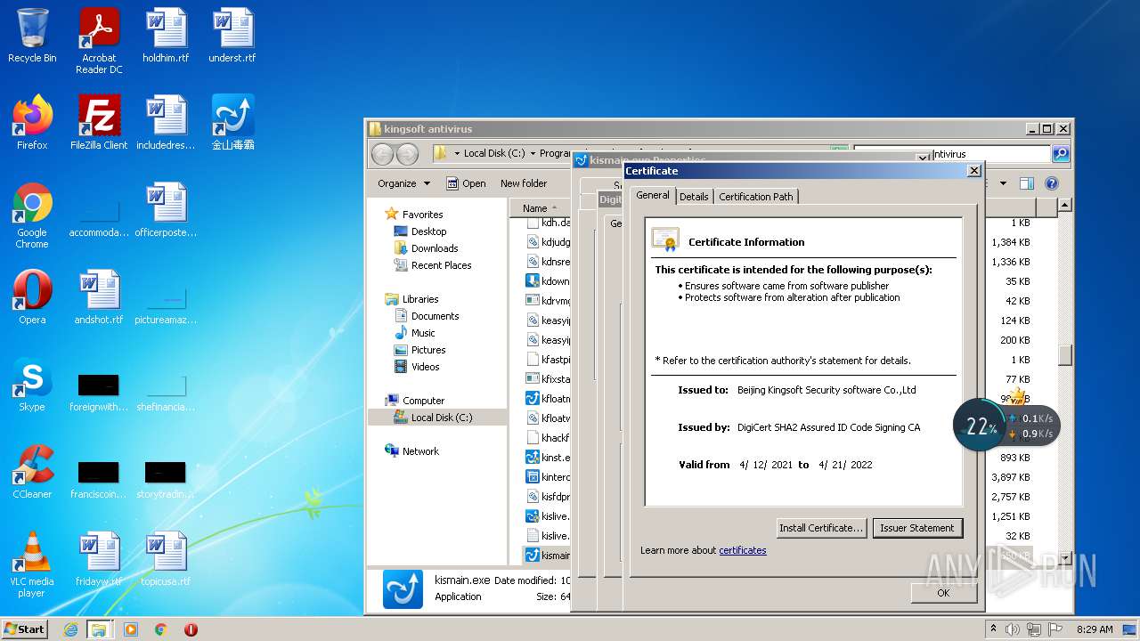
Task: Select the holdhim.rtf document icon
Action: tap(166, 36)
